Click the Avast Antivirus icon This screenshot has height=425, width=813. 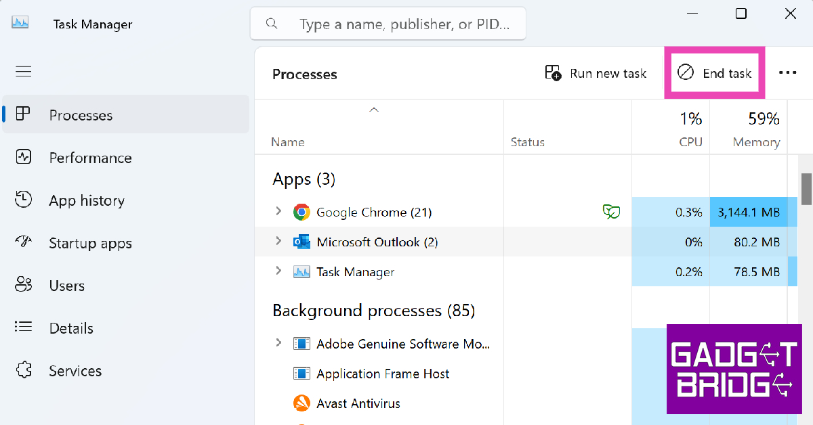tap(301, 403)
